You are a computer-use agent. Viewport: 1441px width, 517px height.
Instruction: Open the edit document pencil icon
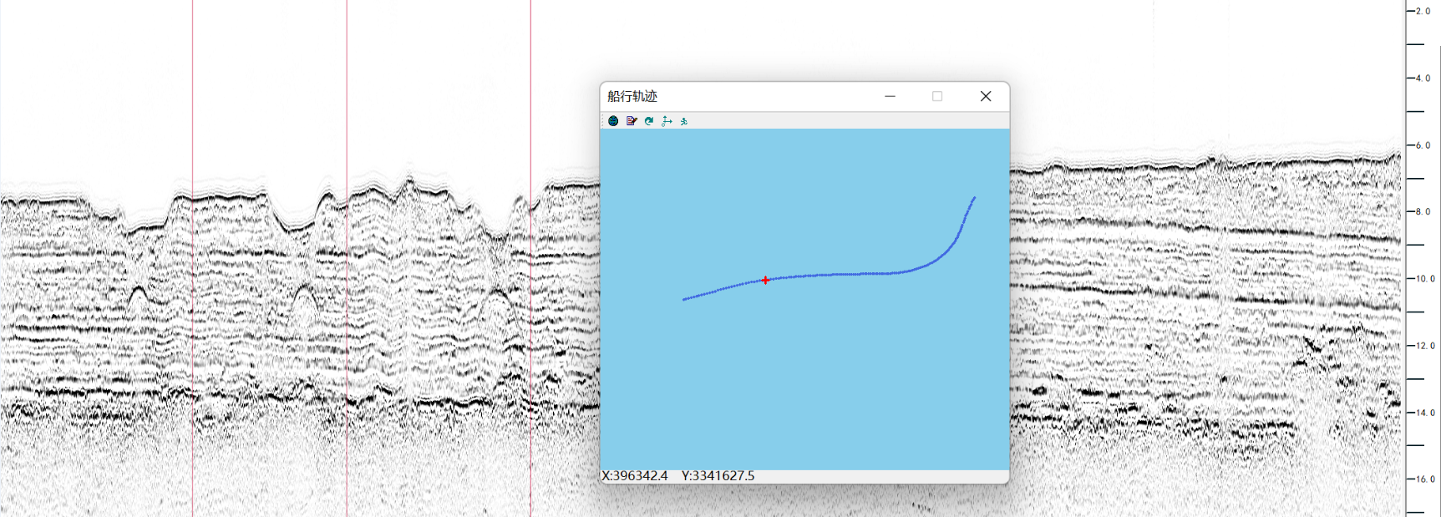point(632,121)
